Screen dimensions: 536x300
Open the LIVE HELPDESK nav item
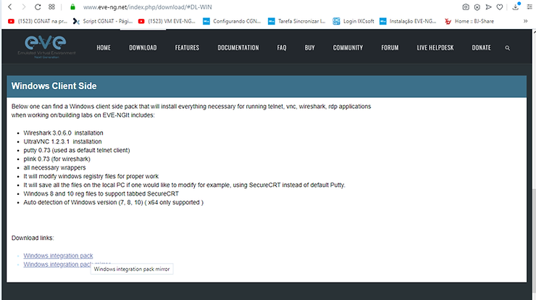(435, 48)
